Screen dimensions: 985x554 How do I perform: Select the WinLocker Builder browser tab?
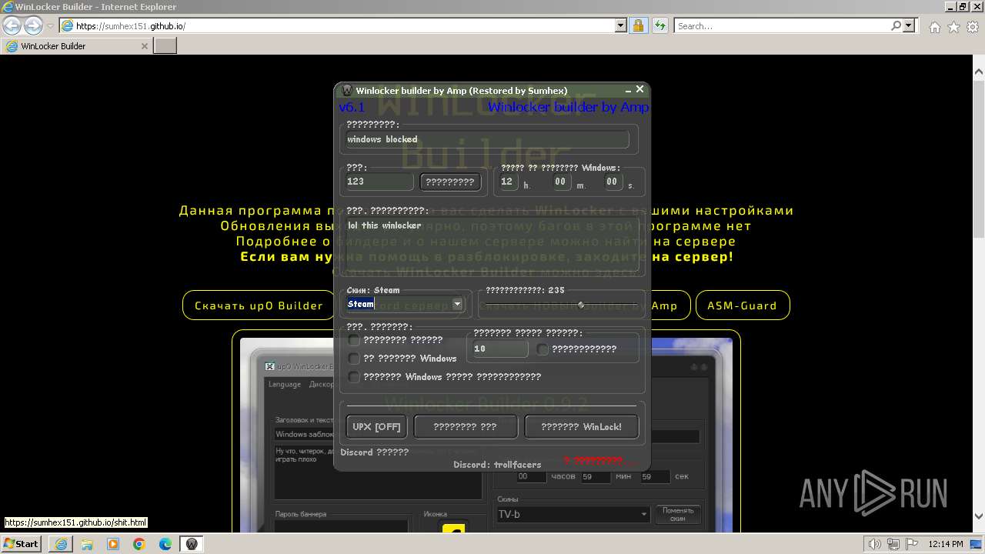(76, 46)
